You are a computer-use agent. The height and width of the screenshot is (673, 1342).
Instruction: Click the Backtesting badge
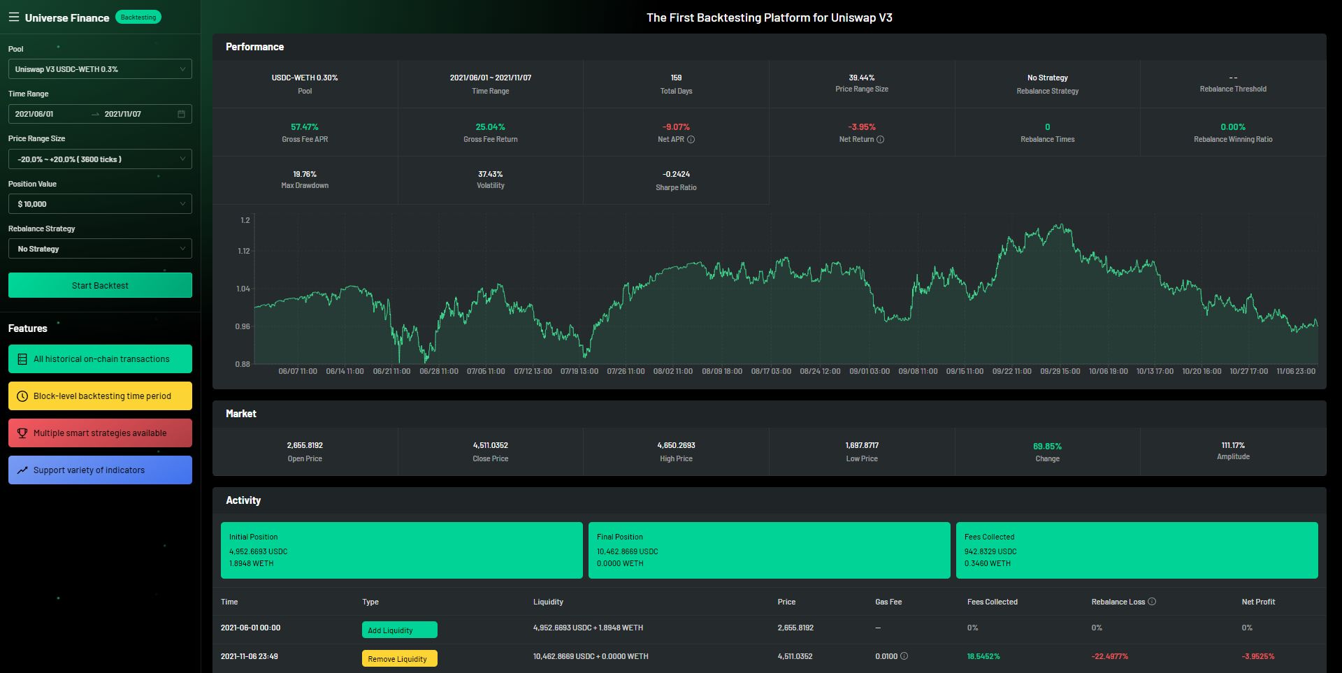click(138, 17)
